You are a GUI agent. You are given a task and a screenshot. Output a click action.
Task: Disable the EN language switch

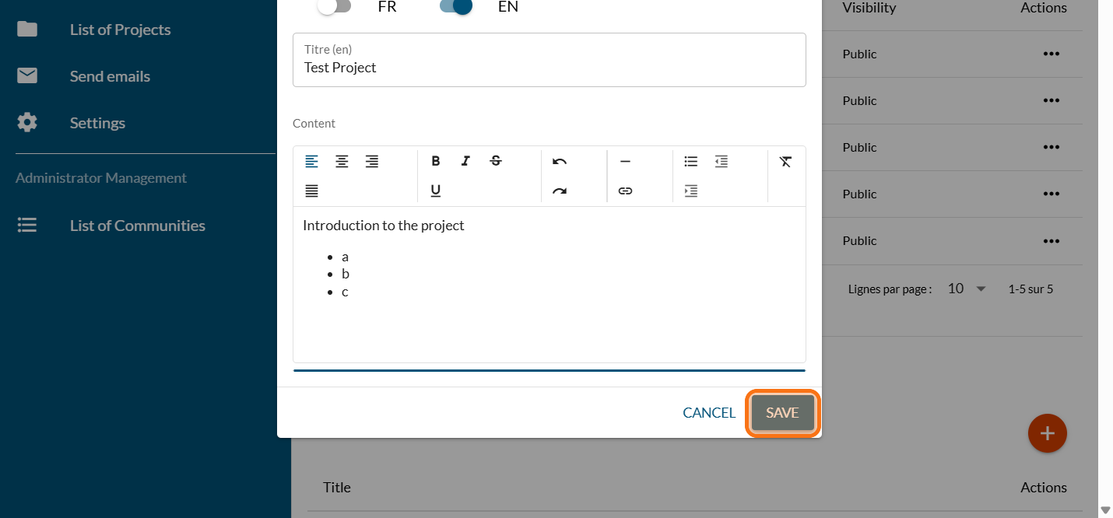(x=456, y=6)
